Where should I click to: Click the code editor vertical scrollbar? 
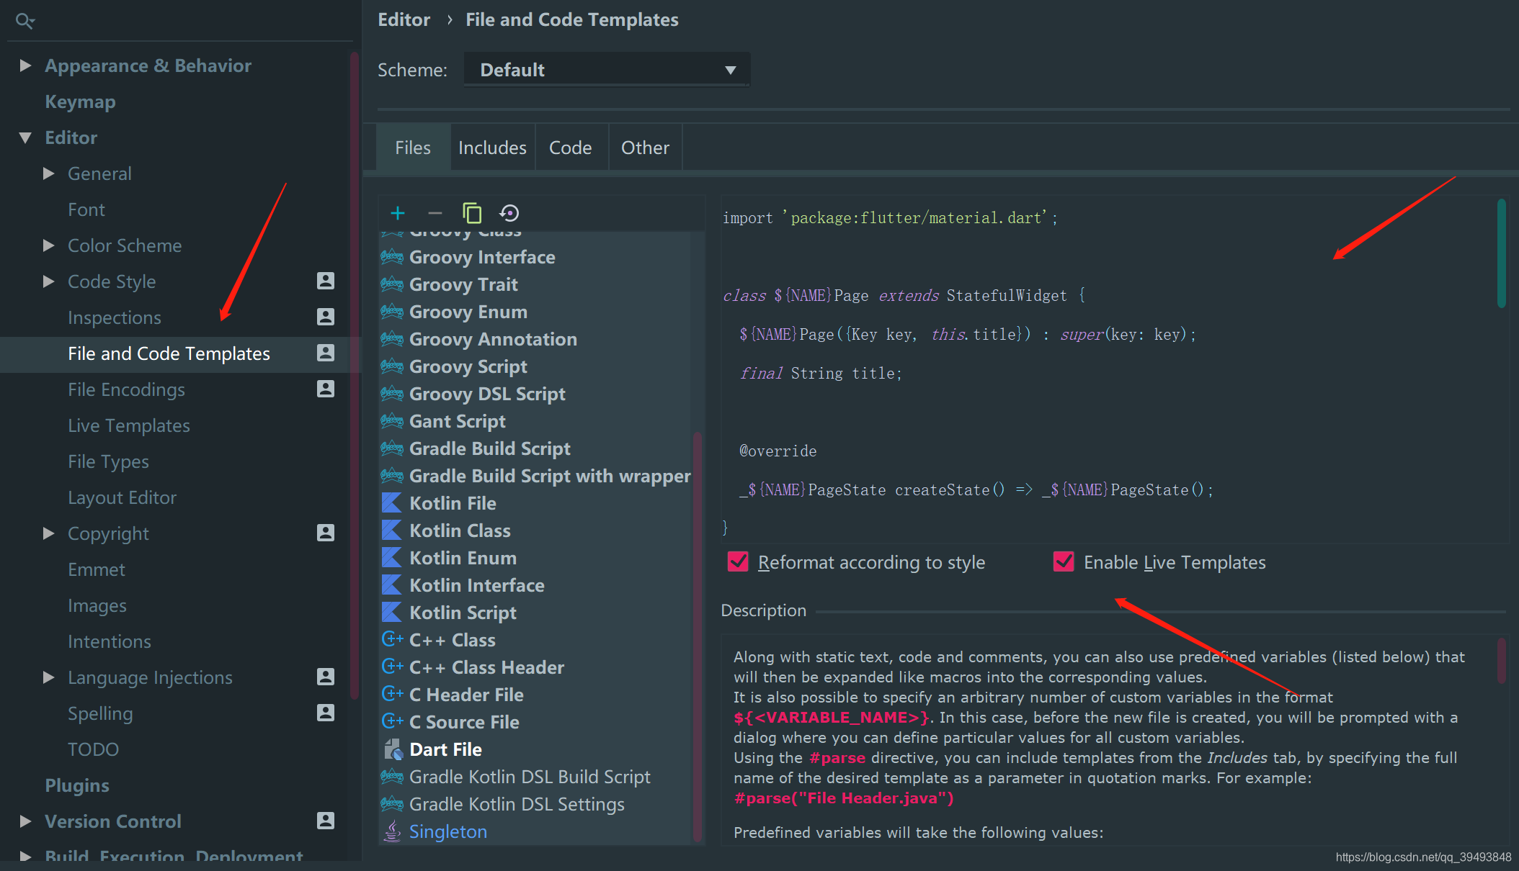[1502, 253]
